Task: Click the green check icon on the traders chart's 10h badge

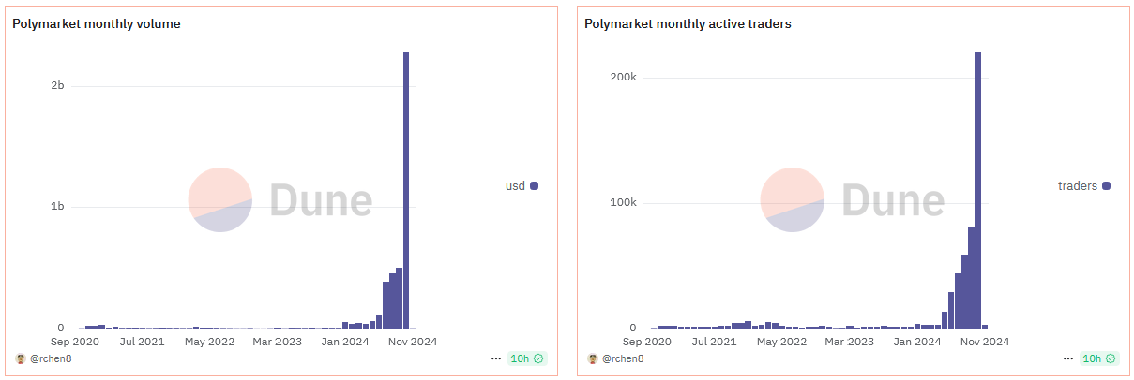Action: (x=1111, y=358)
